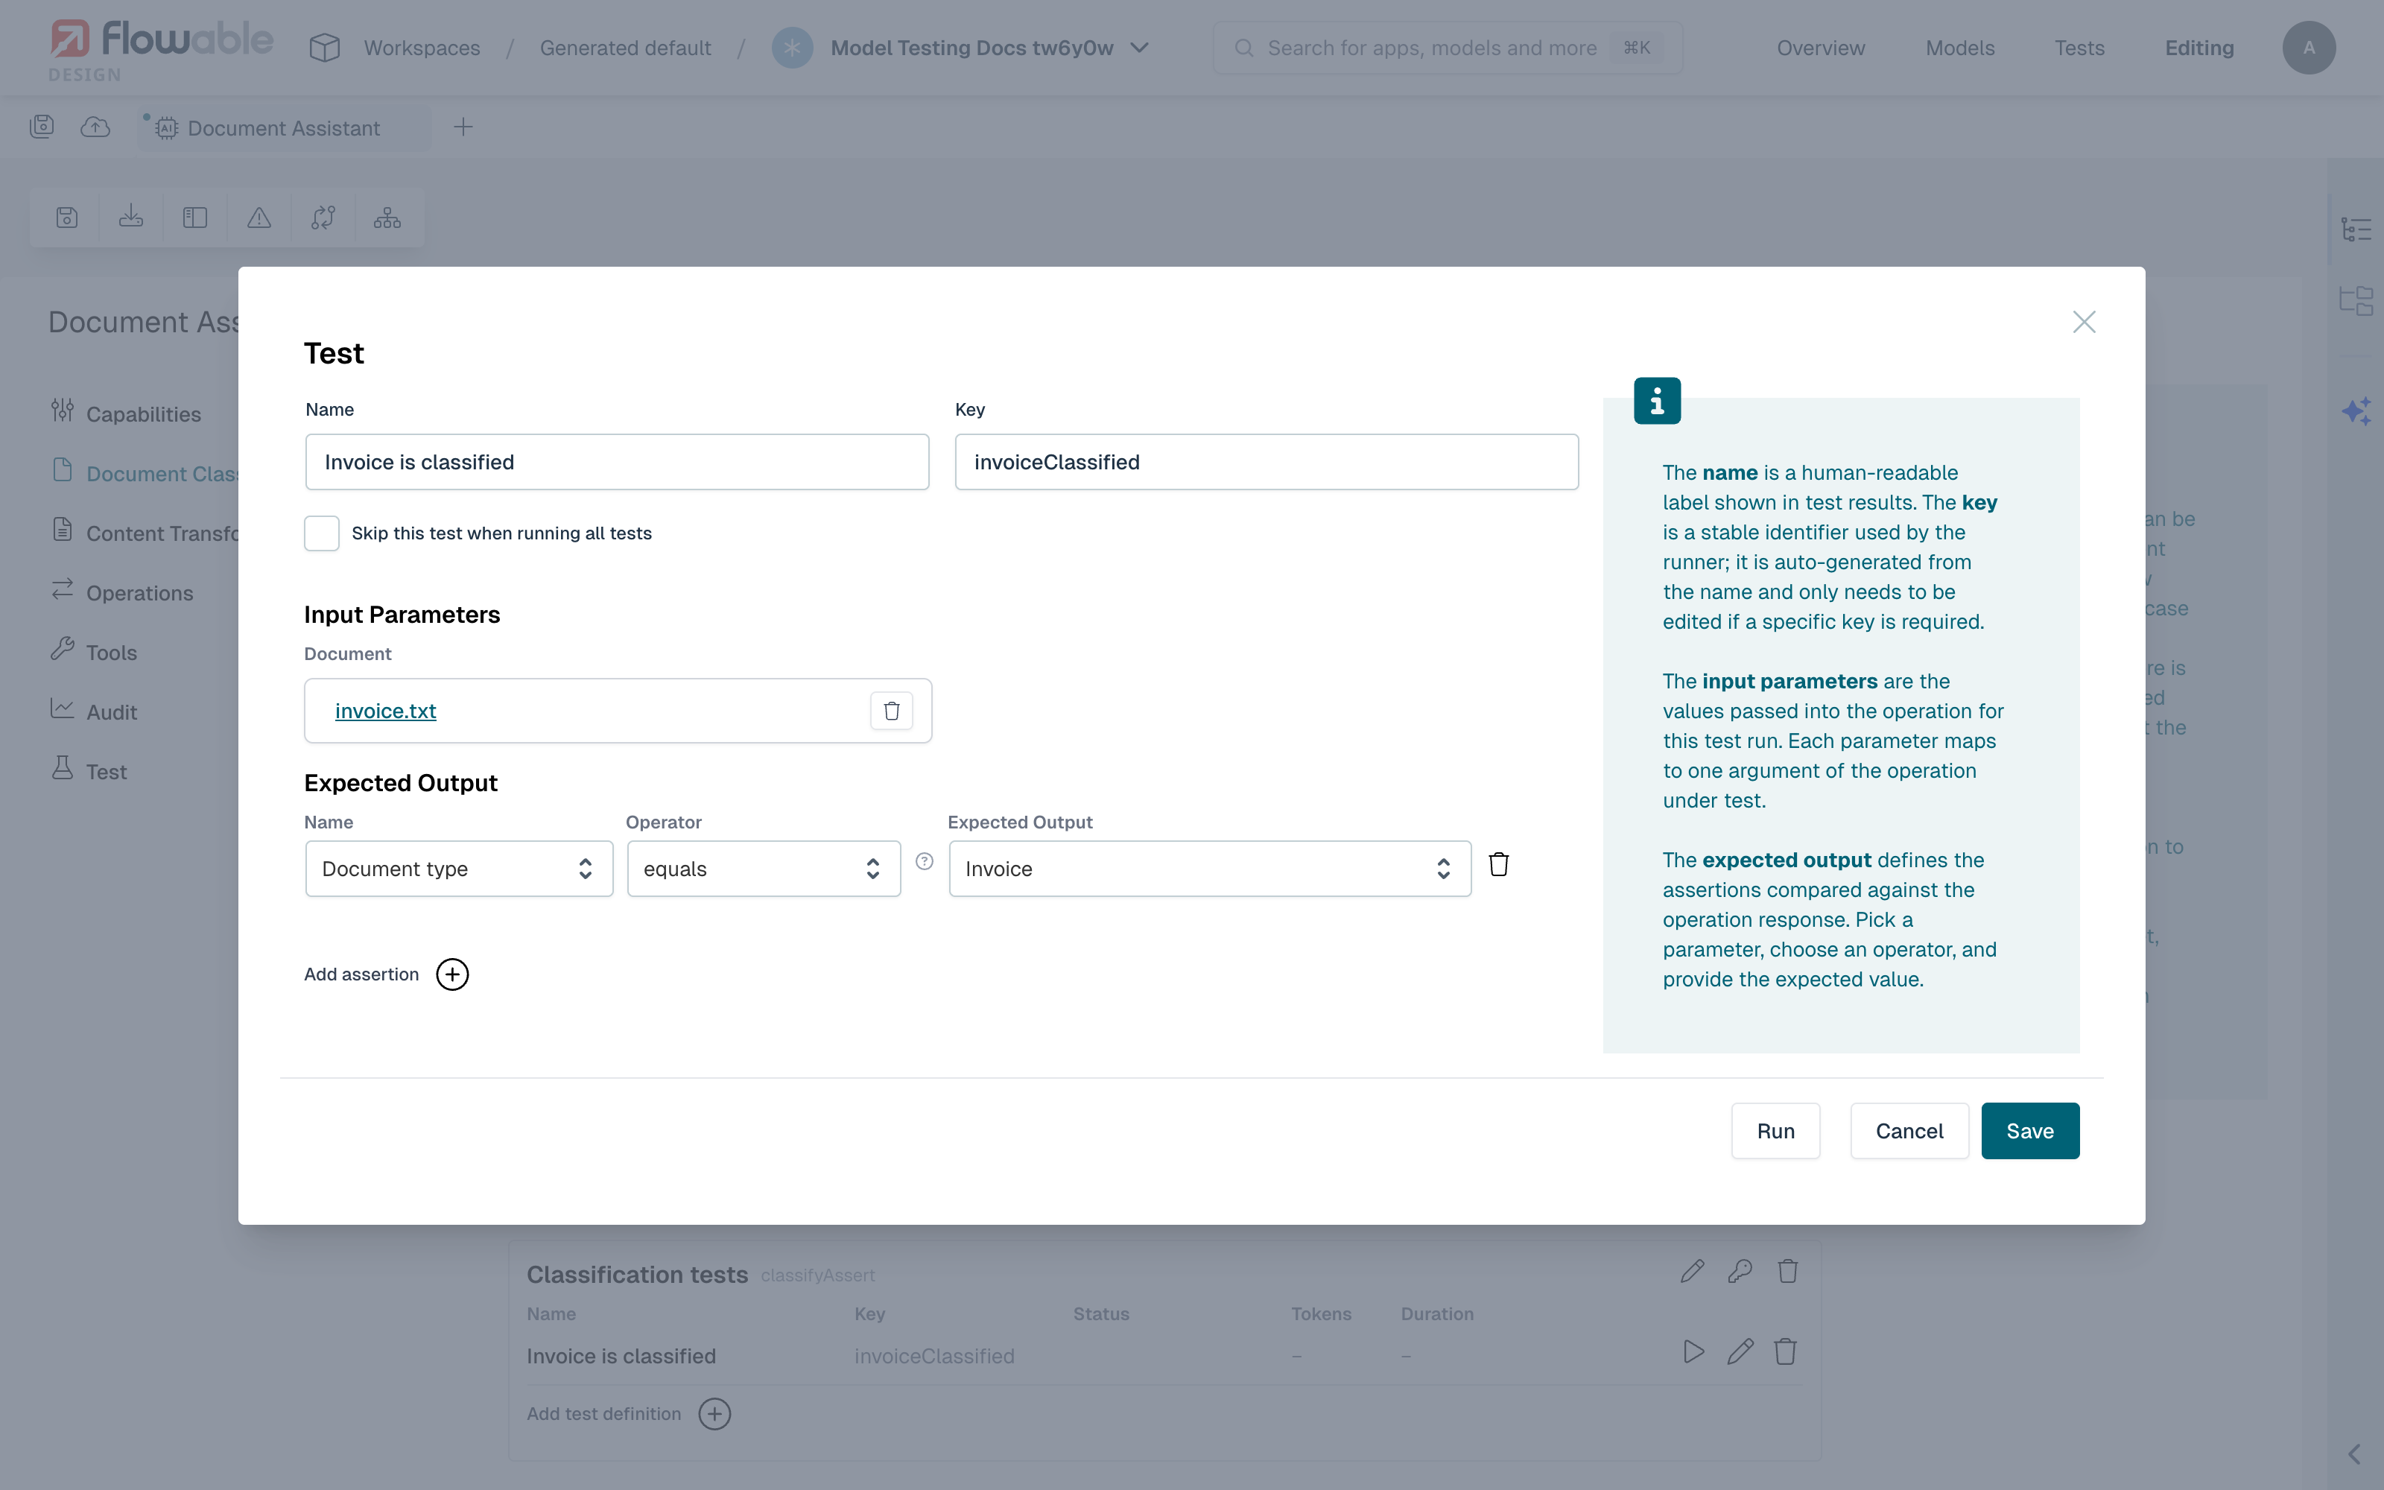Open the Document type name dropdown
Viewport: 2384px width, 1490px height.
coord(459,869)
